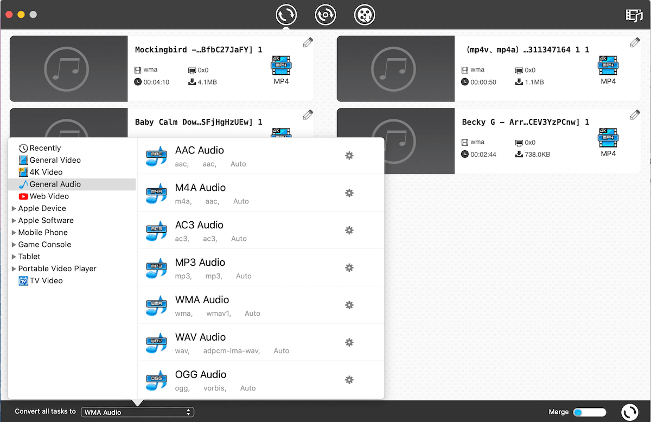651x422 pixels.
Task: Select the Web Video category
Action: click(49, 196)
